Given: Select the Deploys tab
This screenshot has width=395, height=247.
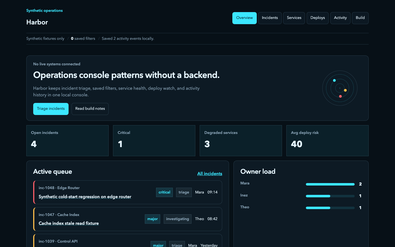Looking at the screenshot, I should [x=318, y=18].
